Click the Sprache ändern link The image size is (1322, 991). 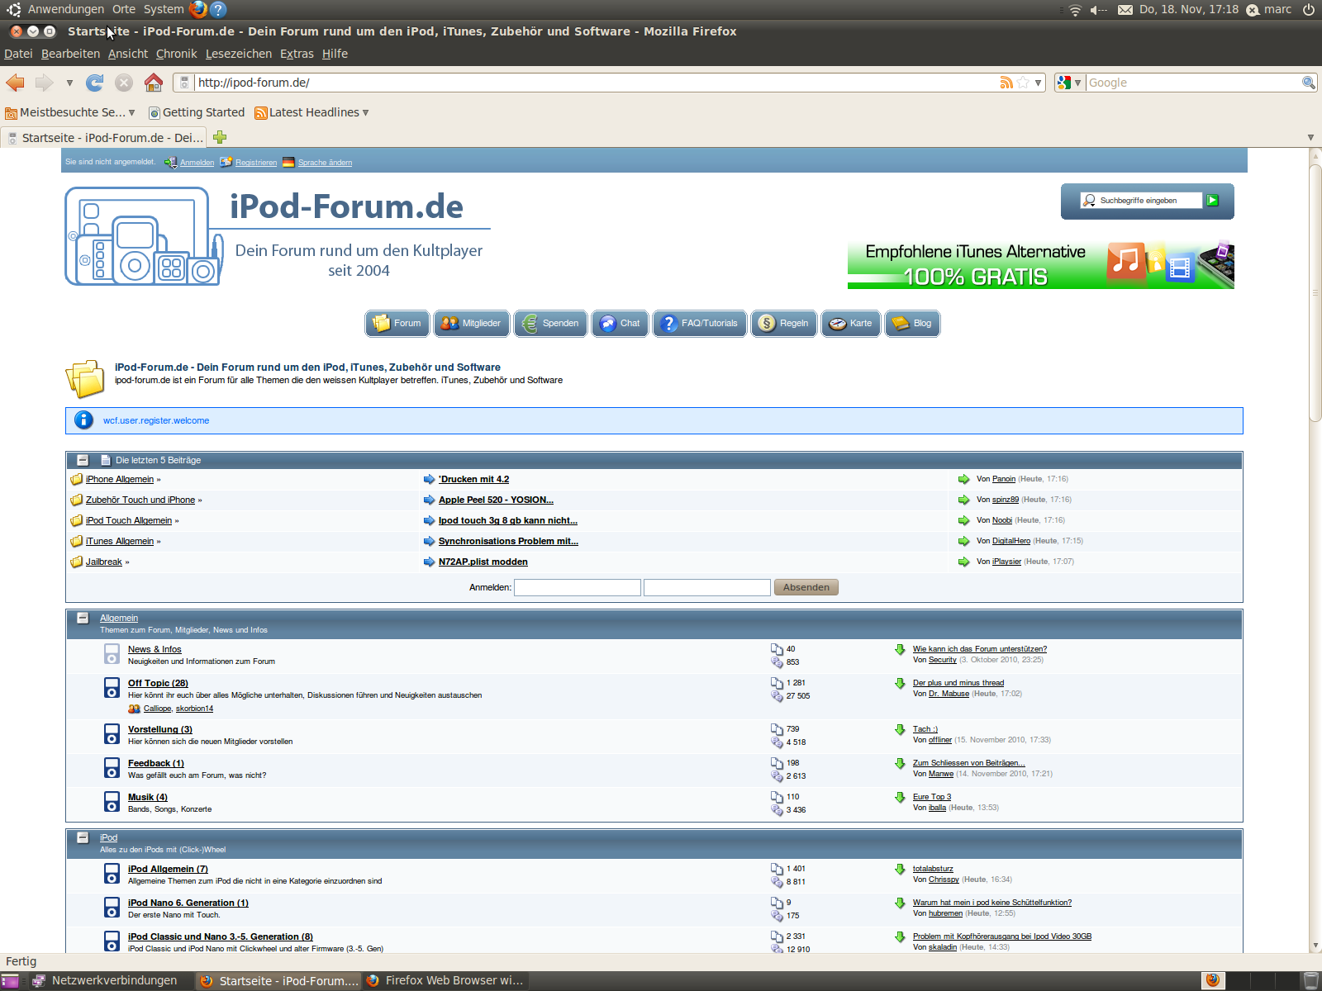click(325, 163)
